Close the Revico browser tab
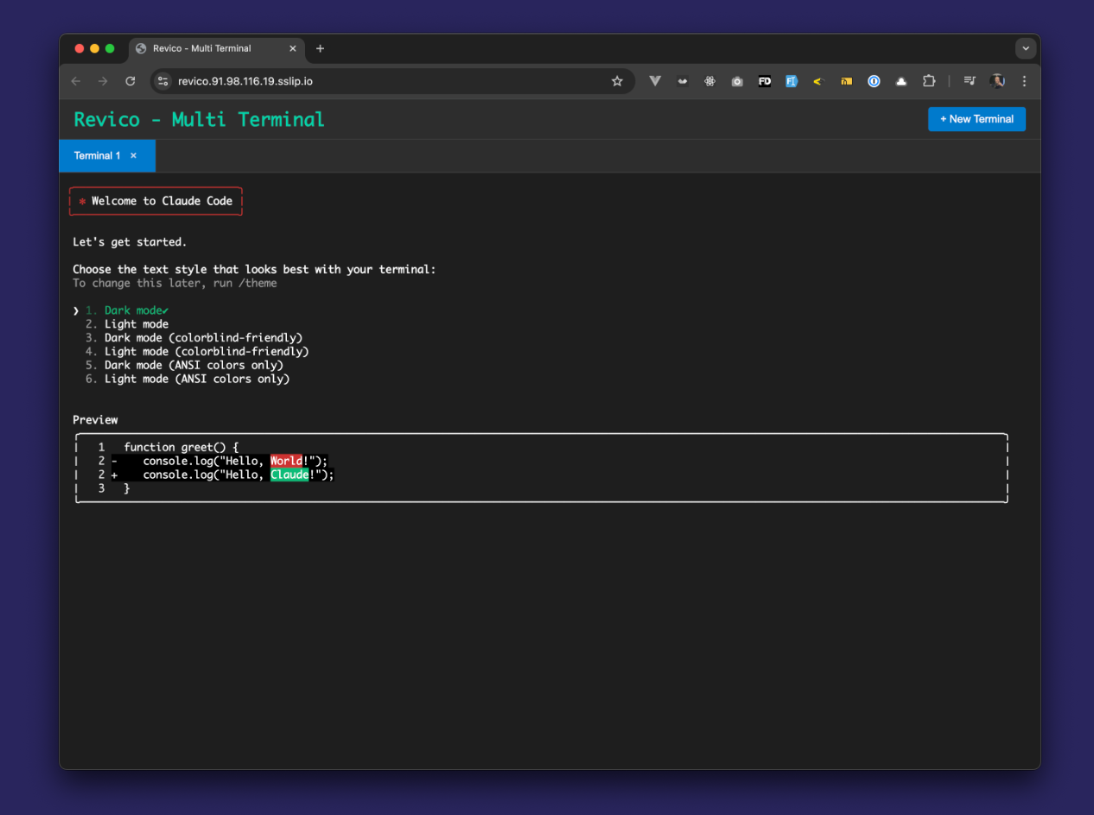The width and height of the screenshot is (1094, 815). tap(293, 48)
